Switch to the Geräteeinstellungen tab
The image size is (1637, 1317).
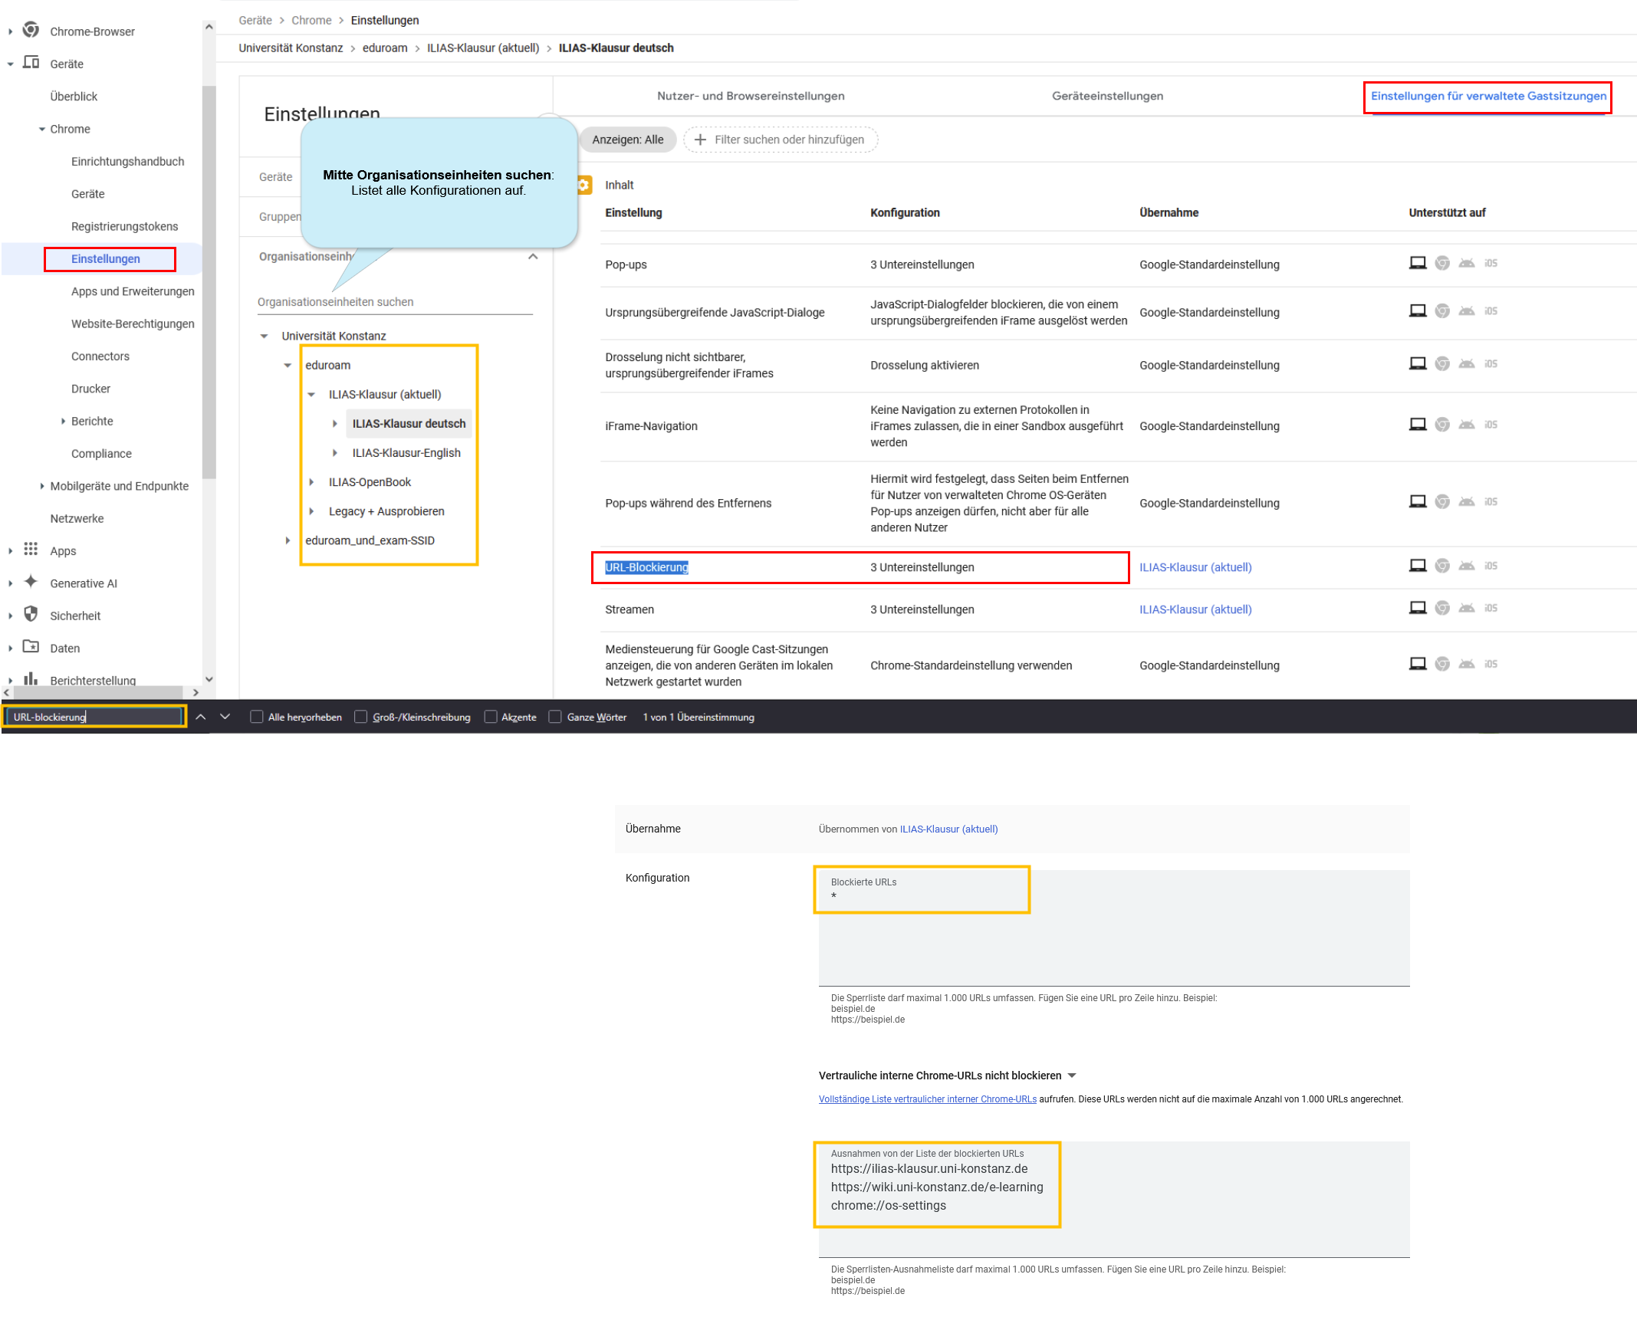[x=1107, y=96]
